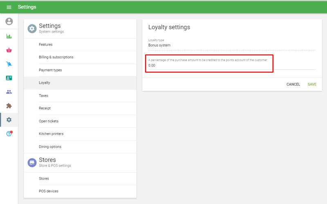This screenshot has width=327, height=204.
Task: Open Integrations via puzzle piece icon
Action: tap(9, 106)
